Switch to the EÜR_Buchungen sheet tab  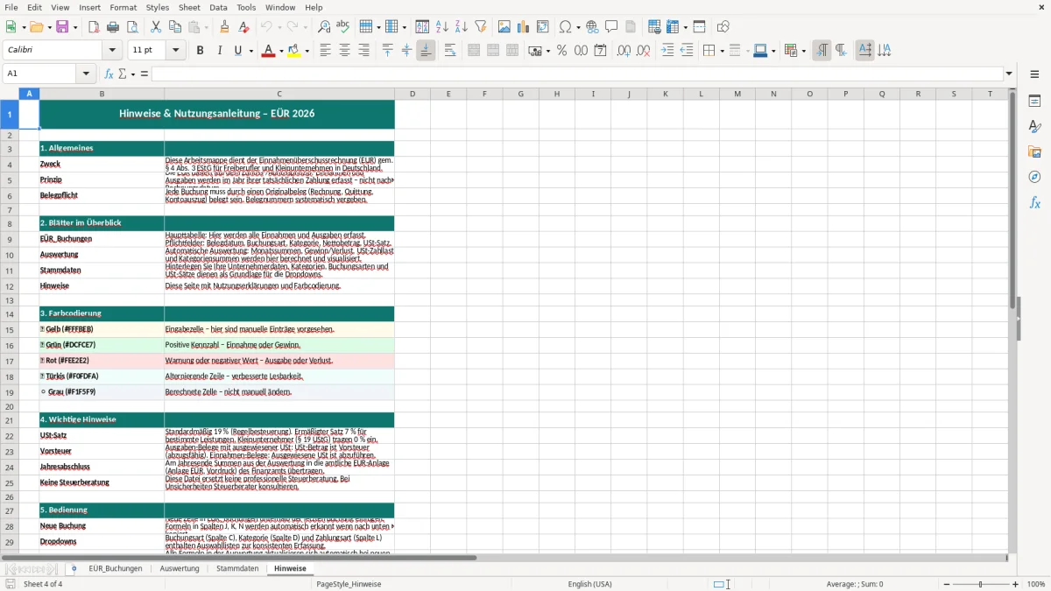(x=115, y=568)
